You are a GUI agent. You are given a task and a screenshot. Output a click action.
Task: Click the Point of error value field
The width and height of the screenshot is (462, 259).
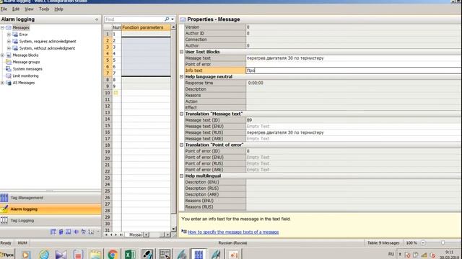354,64
